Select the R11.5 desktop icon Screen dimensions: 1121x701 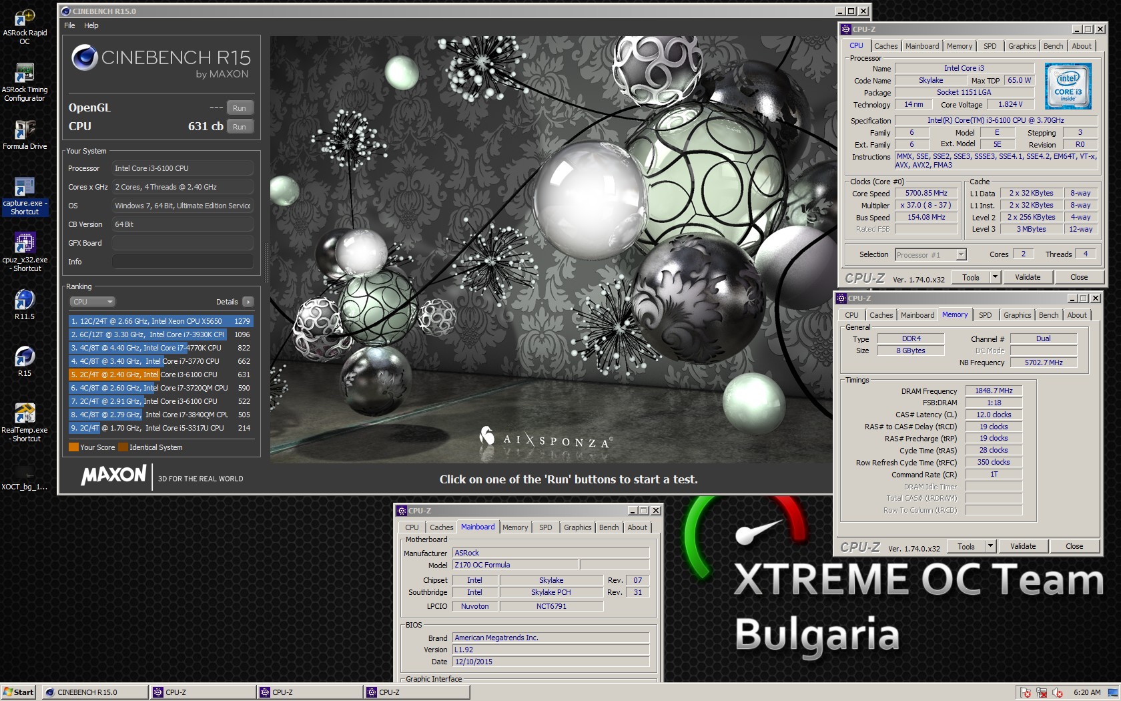tap(25, 304)
